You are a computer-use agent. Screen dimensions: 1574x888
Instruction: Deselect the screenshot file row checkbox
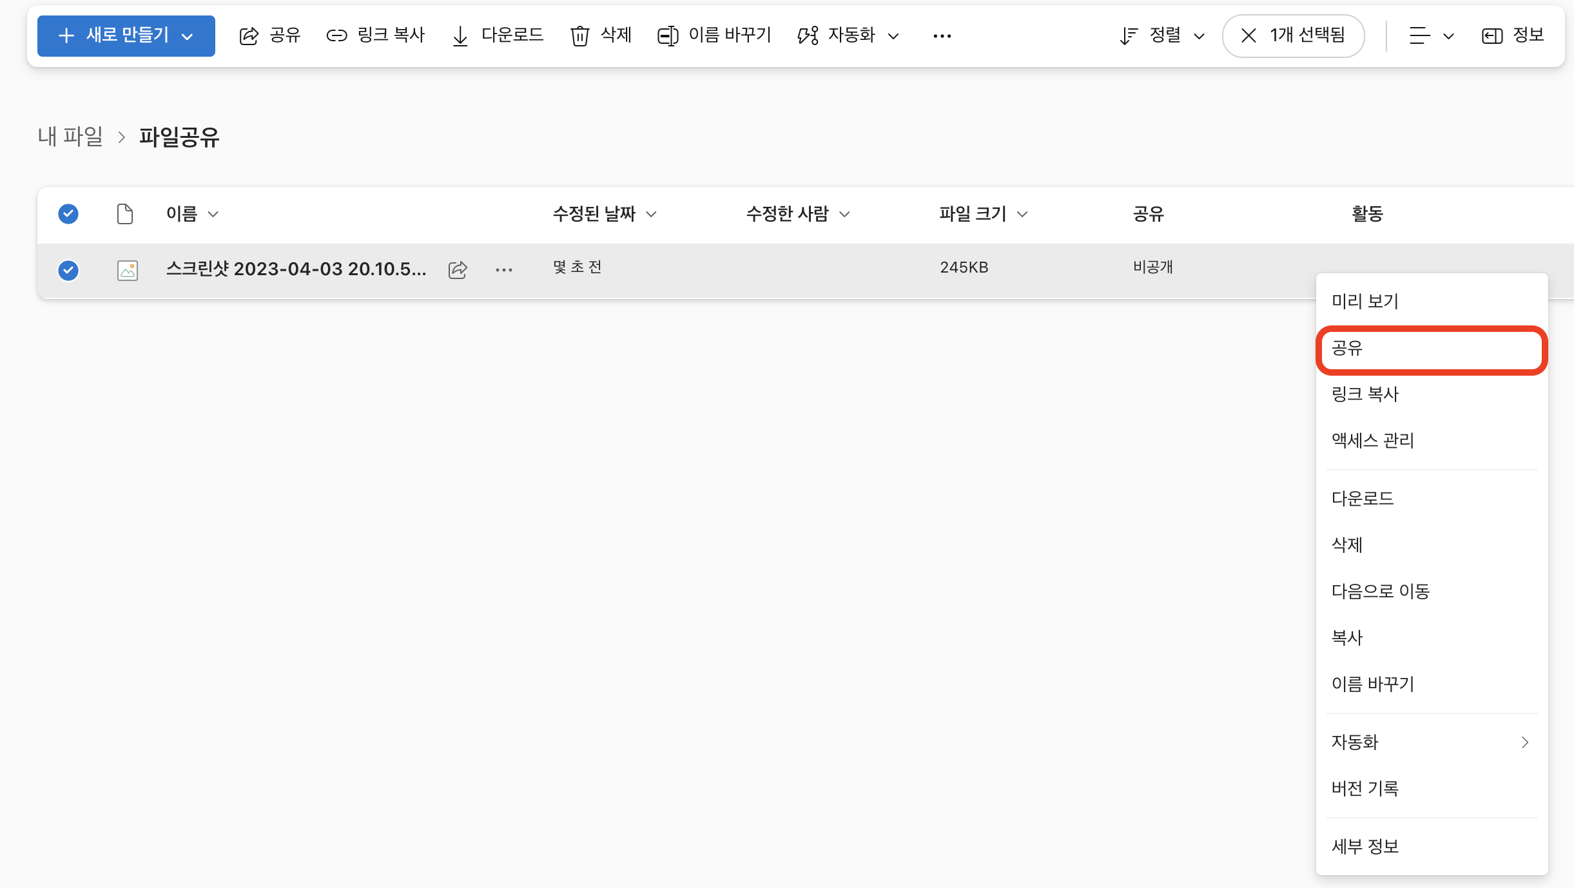pos(68,269)
